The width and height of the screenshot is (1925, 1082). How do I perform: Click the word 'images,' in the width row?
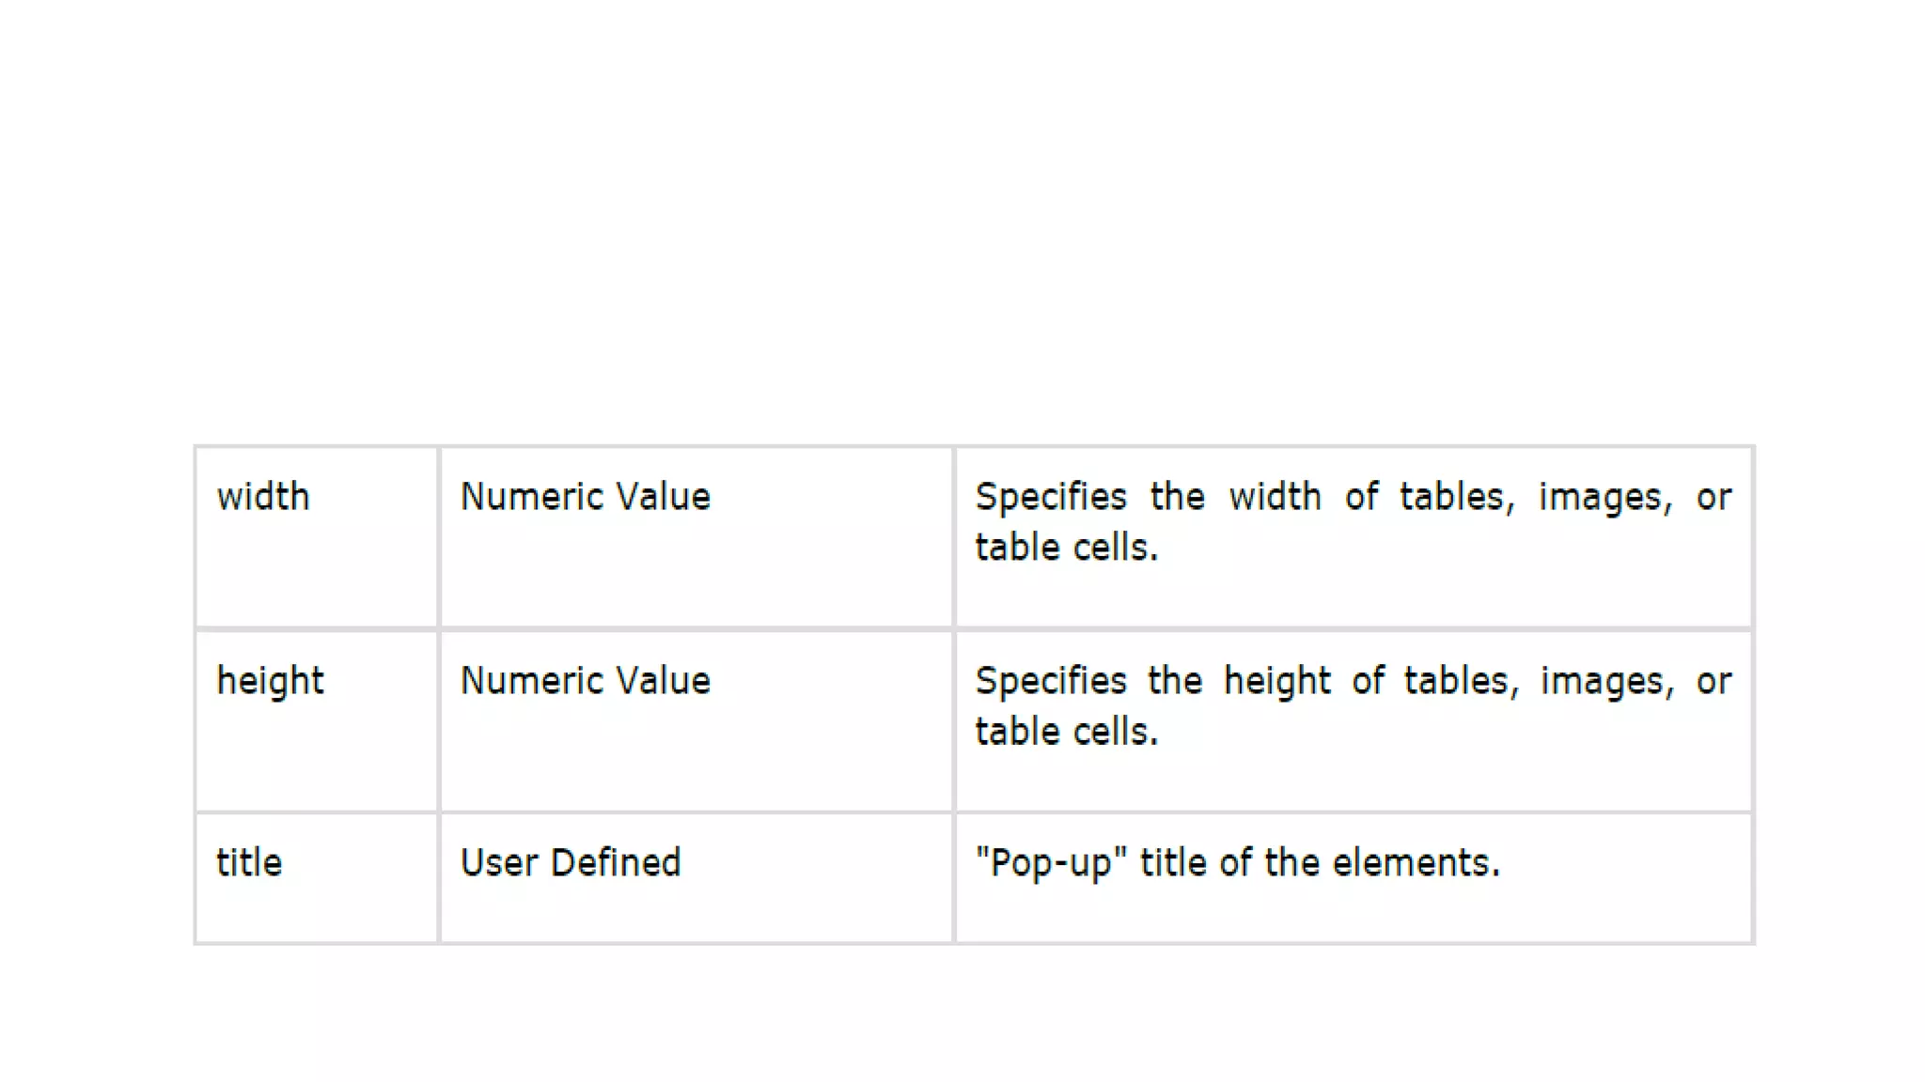[1605, 498]
